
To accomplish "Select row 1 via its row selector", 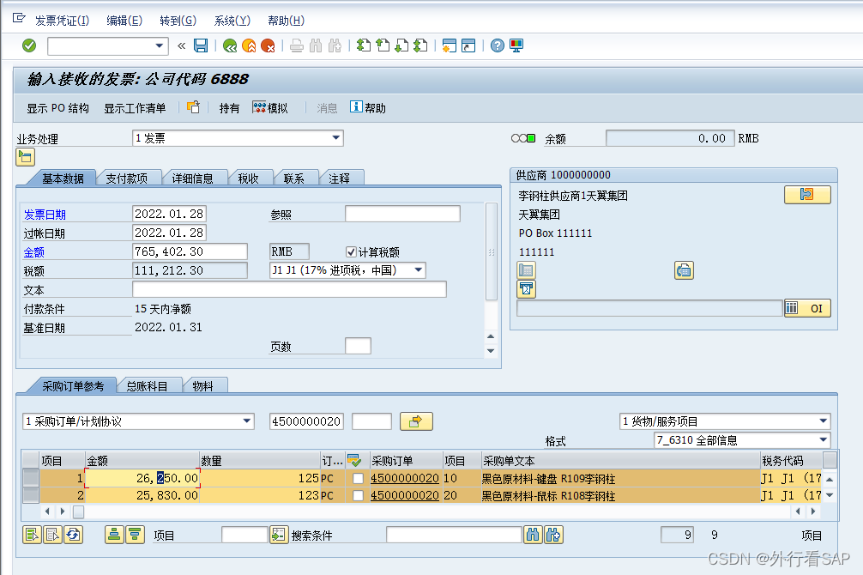I will 31,478.
